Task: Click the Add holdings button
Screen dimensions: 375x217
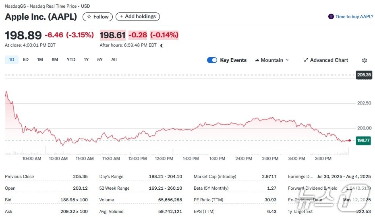Action: pyautogui.click(x=138, y=16)
